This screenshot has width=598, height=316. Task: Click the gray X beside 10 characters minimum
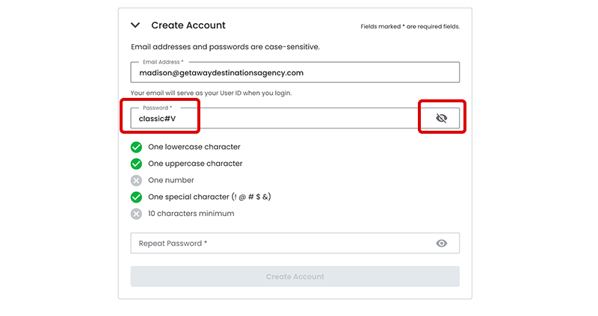[136, 214]
